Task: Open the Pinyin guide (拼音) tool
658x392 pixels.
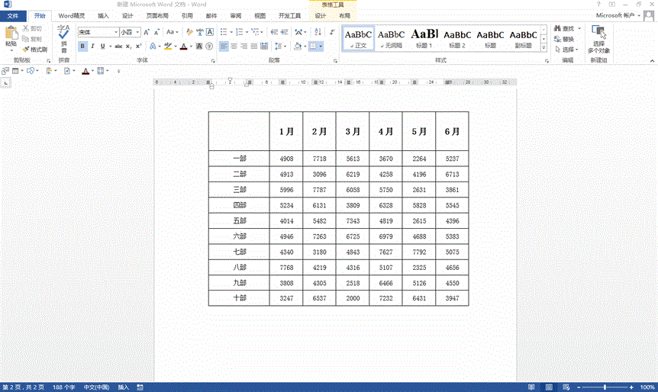Action: click(63, 38)
